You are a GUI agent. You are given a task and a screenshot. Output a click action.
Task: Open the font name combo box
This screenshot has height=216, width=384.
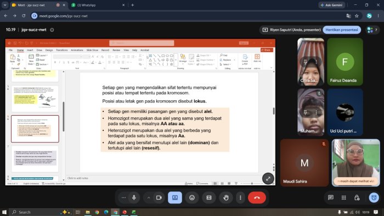point(67,56)
